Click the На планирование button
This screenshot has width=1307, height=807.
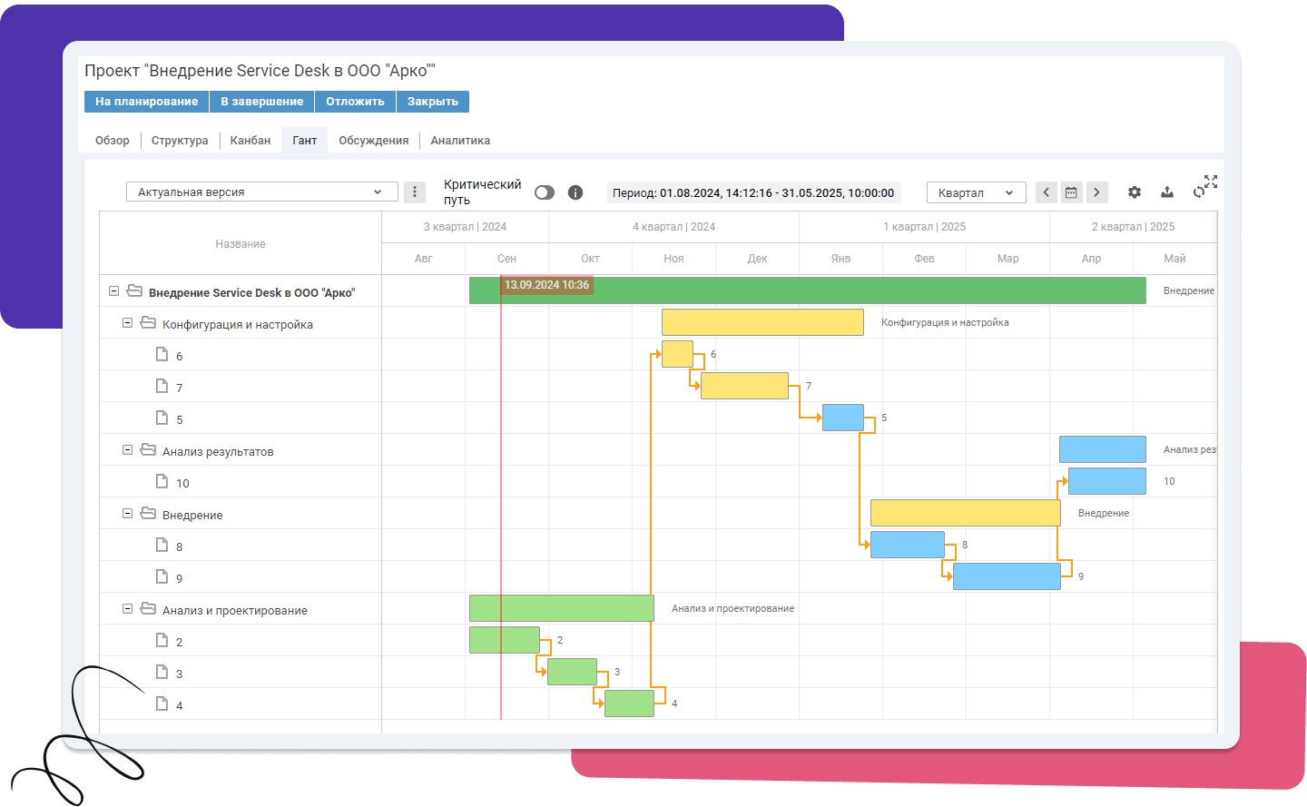(146, 102)
